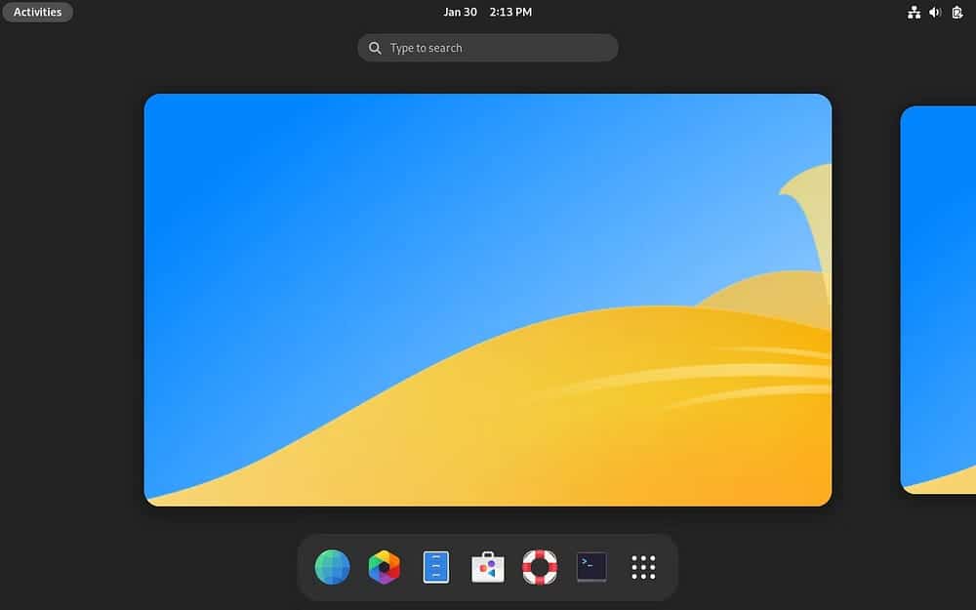Open the Software store from the dock
The image size is (976, 610).
click(487, 566)
